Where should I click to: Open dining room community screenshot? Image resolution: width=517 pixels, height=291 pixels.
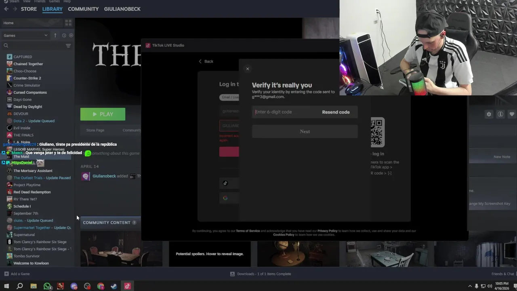tap(121, 249)
